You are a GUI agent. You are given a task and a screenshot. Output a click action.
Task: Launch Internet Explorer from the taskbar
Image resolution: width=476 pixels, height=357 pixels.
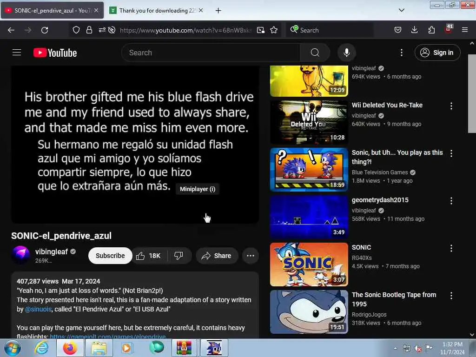pos(41,348)
